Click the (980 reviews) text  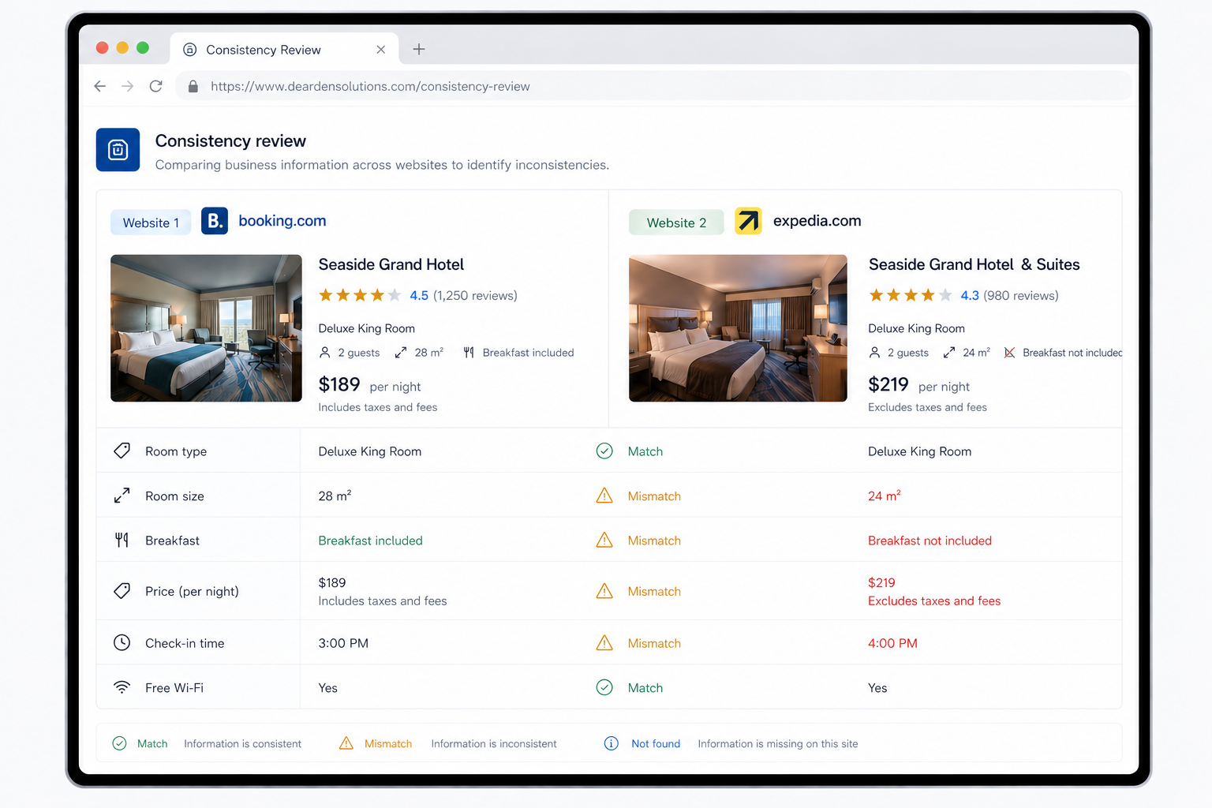1021,295
